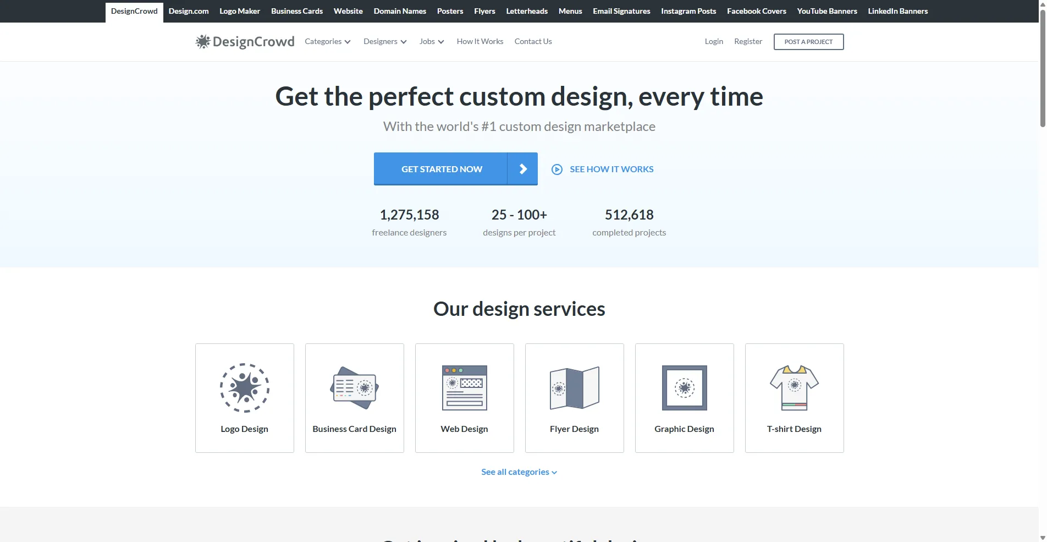The height and width of the screenshot is (542, 1047).
Task: Click the scrollbar down arrow
Action: (1043, 538)
